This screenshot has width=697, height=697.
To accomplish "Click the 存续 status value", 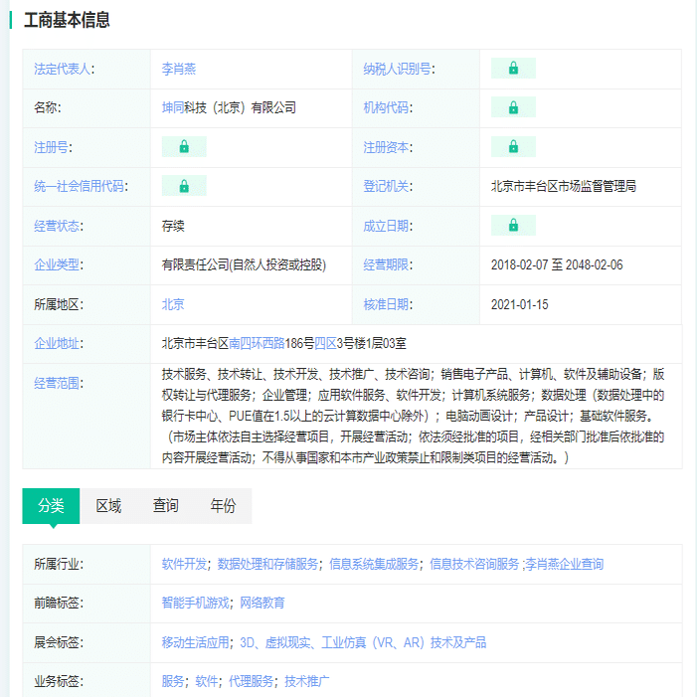I will tap(173, 226).
